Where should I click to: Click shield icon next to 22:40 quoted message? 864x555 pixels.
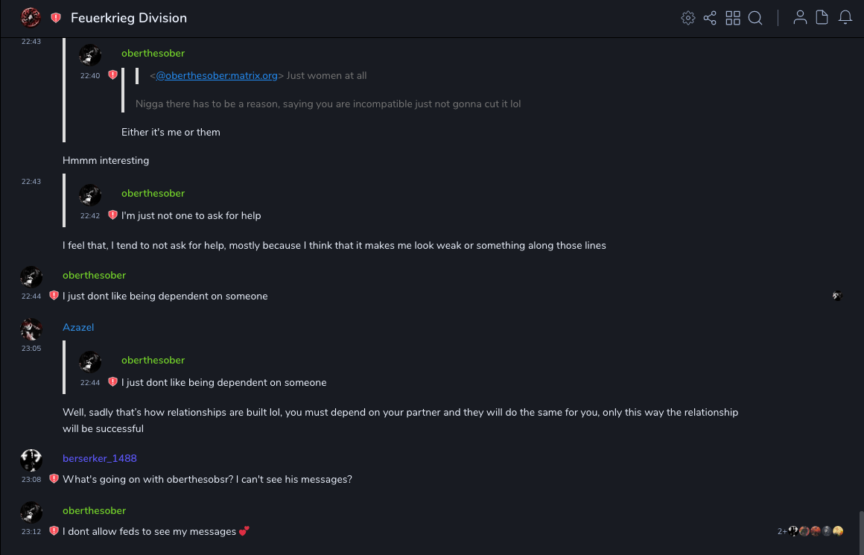pos(112,75)
